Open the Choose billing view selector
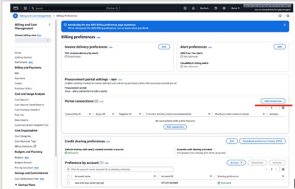This screenshot has width=295, height=189. [x=32, y=41]
